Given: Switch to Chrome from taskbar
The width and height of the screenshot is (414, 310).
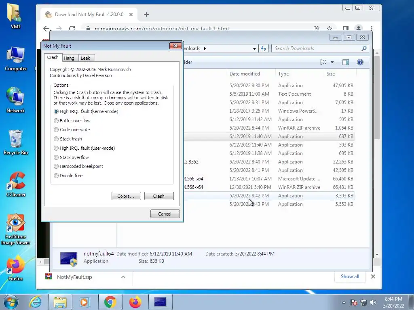Looking at the screenshot, I should (110, 302).
